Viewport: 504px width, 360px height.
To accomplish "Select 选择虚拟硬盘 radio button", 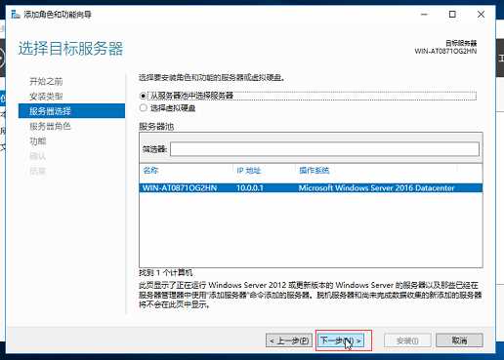I will tap(143, 108).
